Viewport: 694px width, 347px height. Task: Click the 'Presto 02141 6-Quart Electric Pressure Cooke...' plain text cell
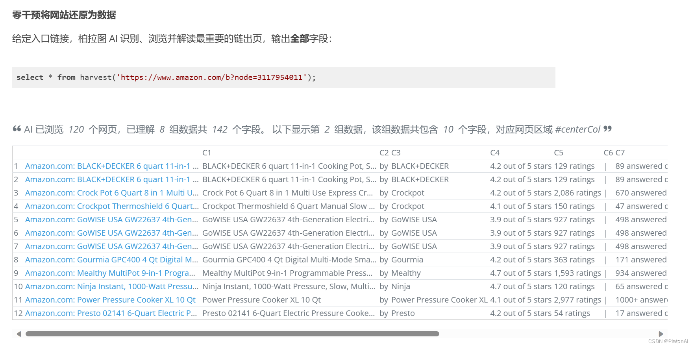pyautogui.click(x=289, y=313)
